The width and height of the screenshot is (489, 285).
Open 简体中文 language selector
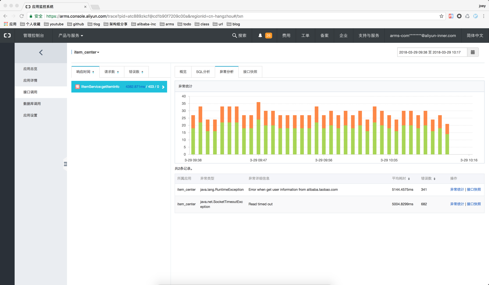click(475, 35)
